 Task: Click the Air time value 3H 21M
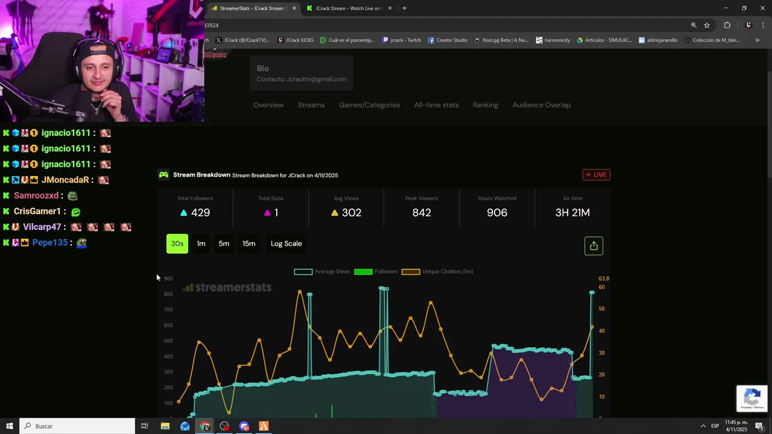pos(572,213)
